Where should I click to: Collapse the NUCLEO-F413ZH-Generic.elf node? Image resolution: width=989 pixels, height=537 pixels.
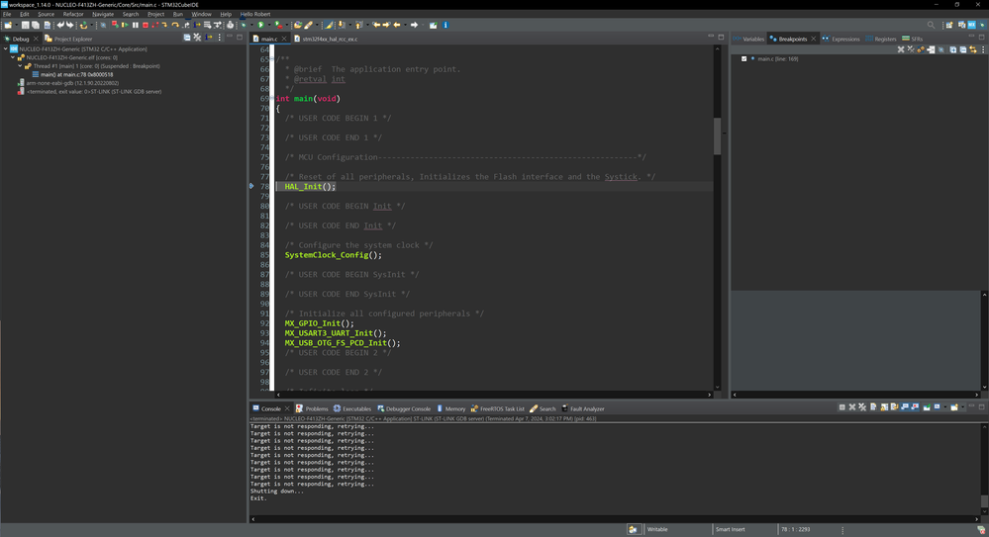[x=13, y=57]
